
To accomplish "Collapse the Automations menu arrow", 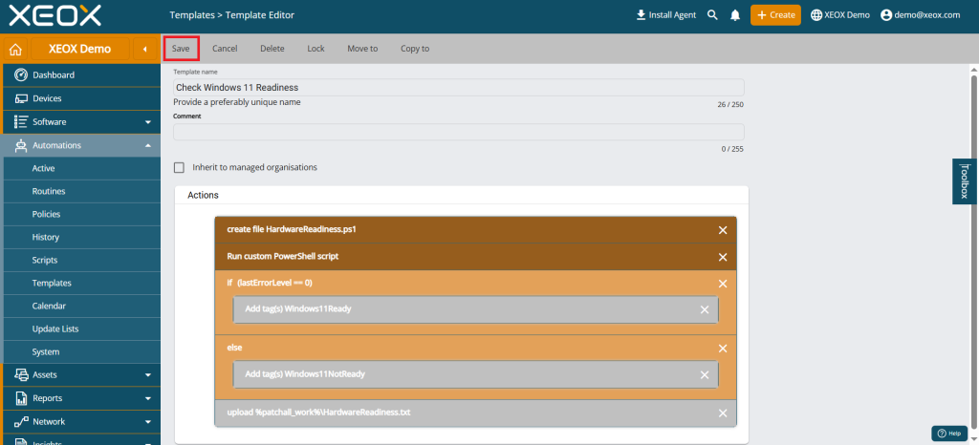I will click(x=148, y=146).
